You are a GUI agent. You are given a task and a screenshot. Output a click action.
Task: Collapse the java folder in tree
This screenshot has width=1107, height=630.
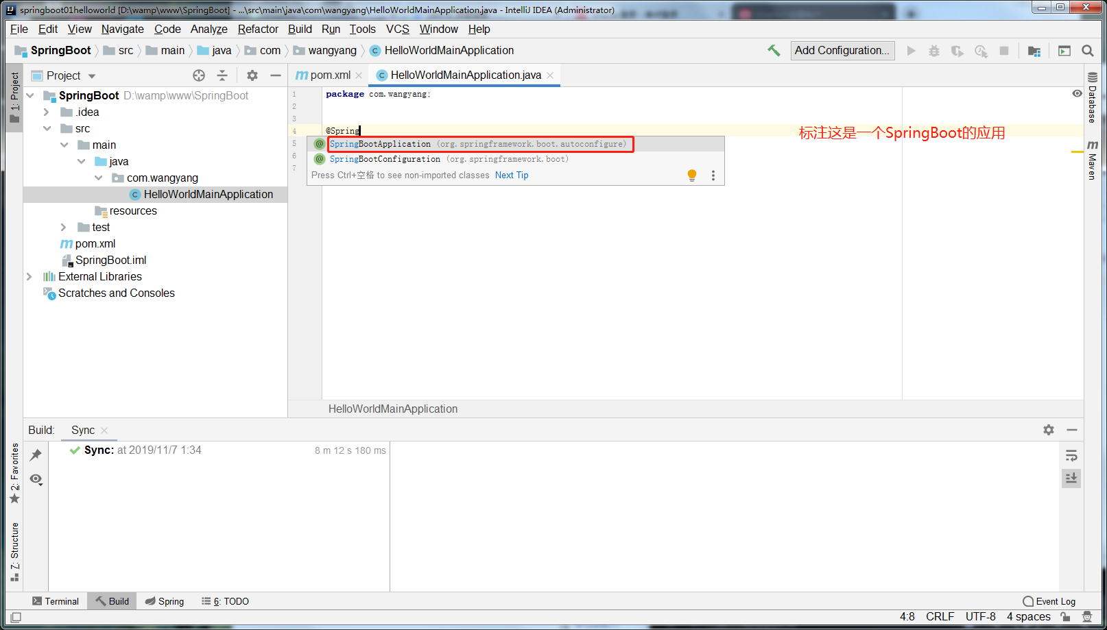[81, 161]
